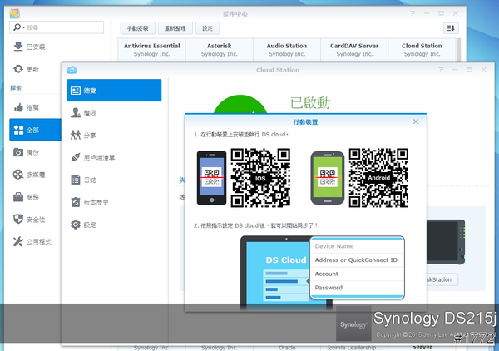Open 更新 updates in Package Center
499x351 pixels.
click(x=32, y=69)
